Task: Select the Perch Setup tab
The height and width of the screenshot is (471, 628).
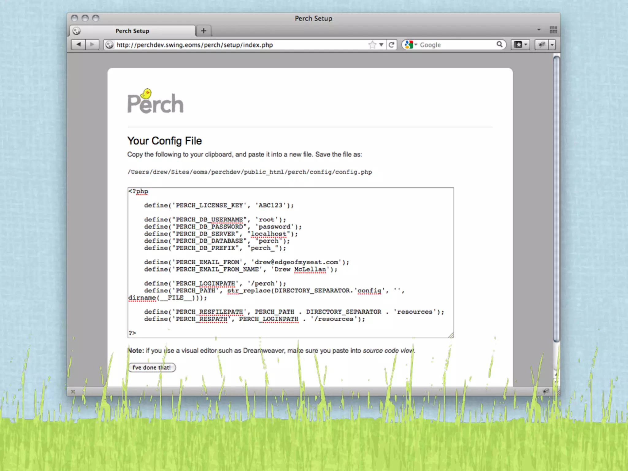Action: coord(132,31)
